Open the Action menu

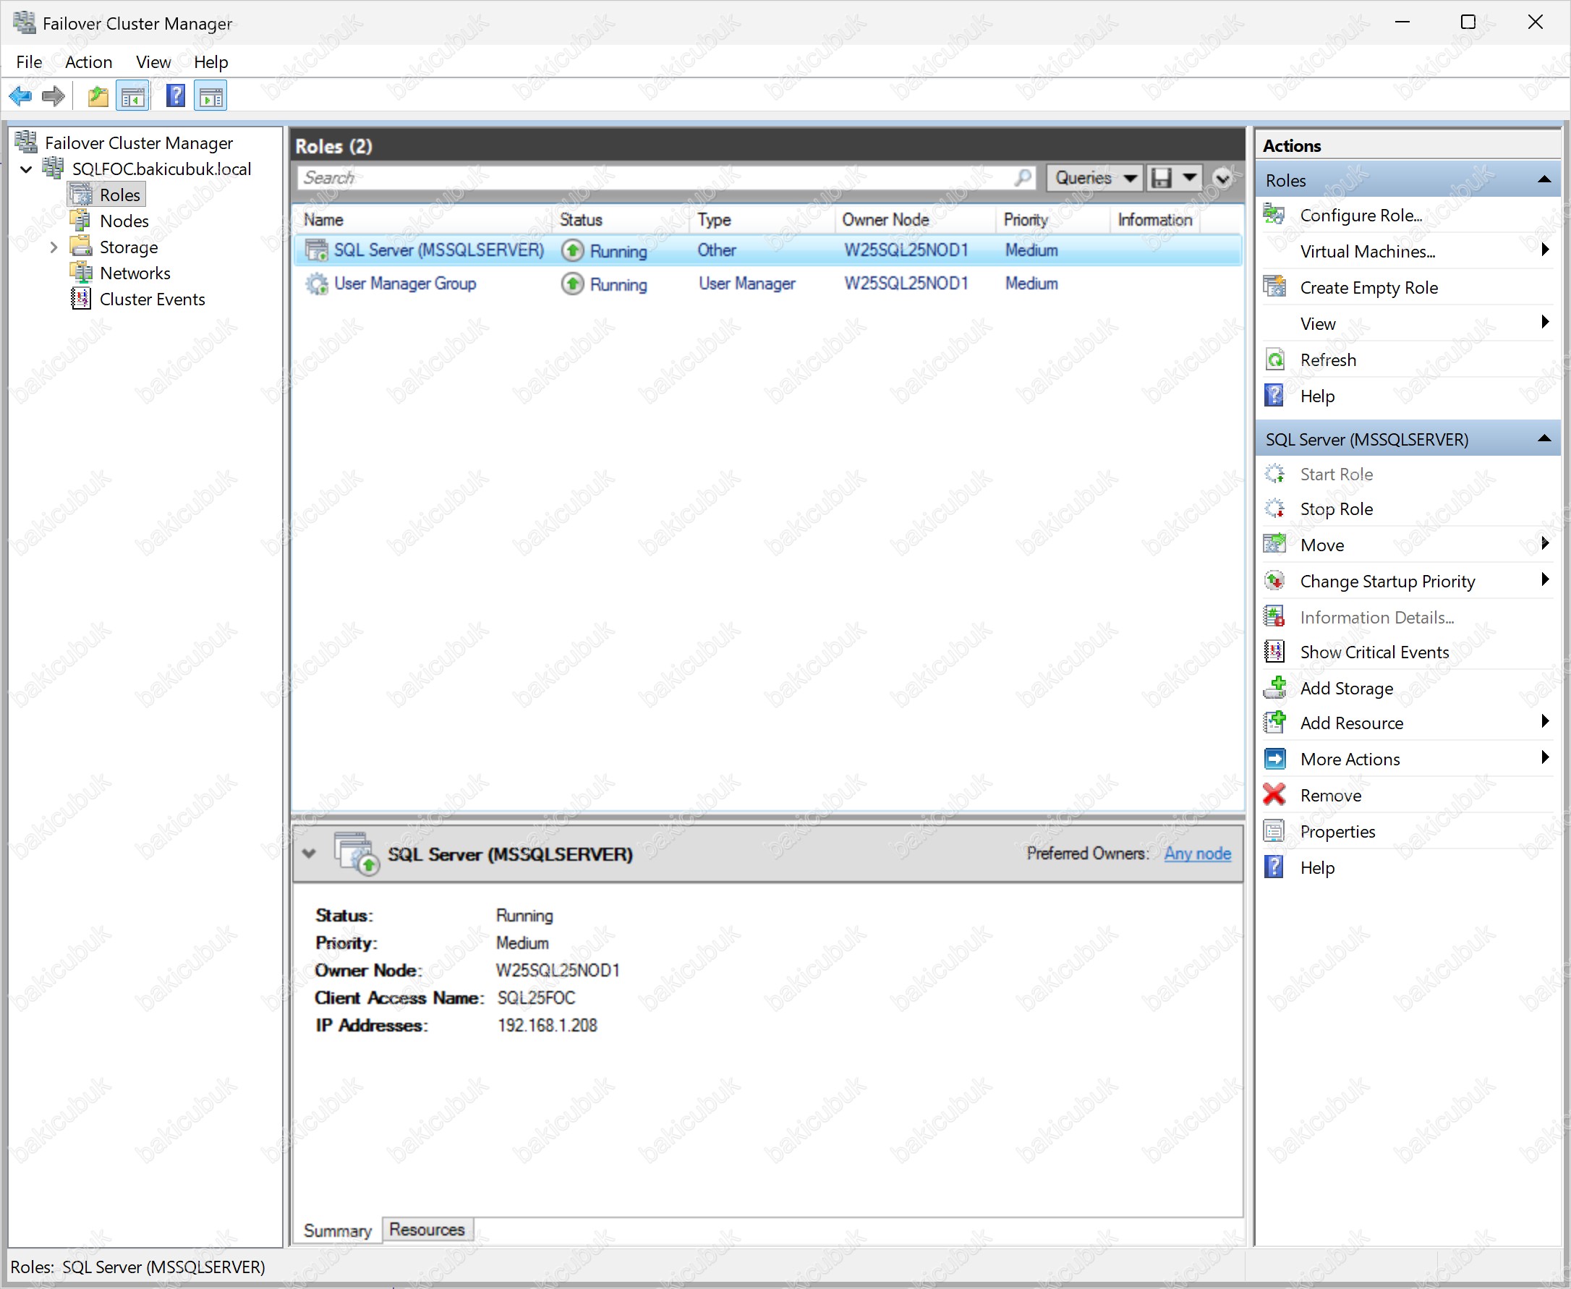coord(88,62)
